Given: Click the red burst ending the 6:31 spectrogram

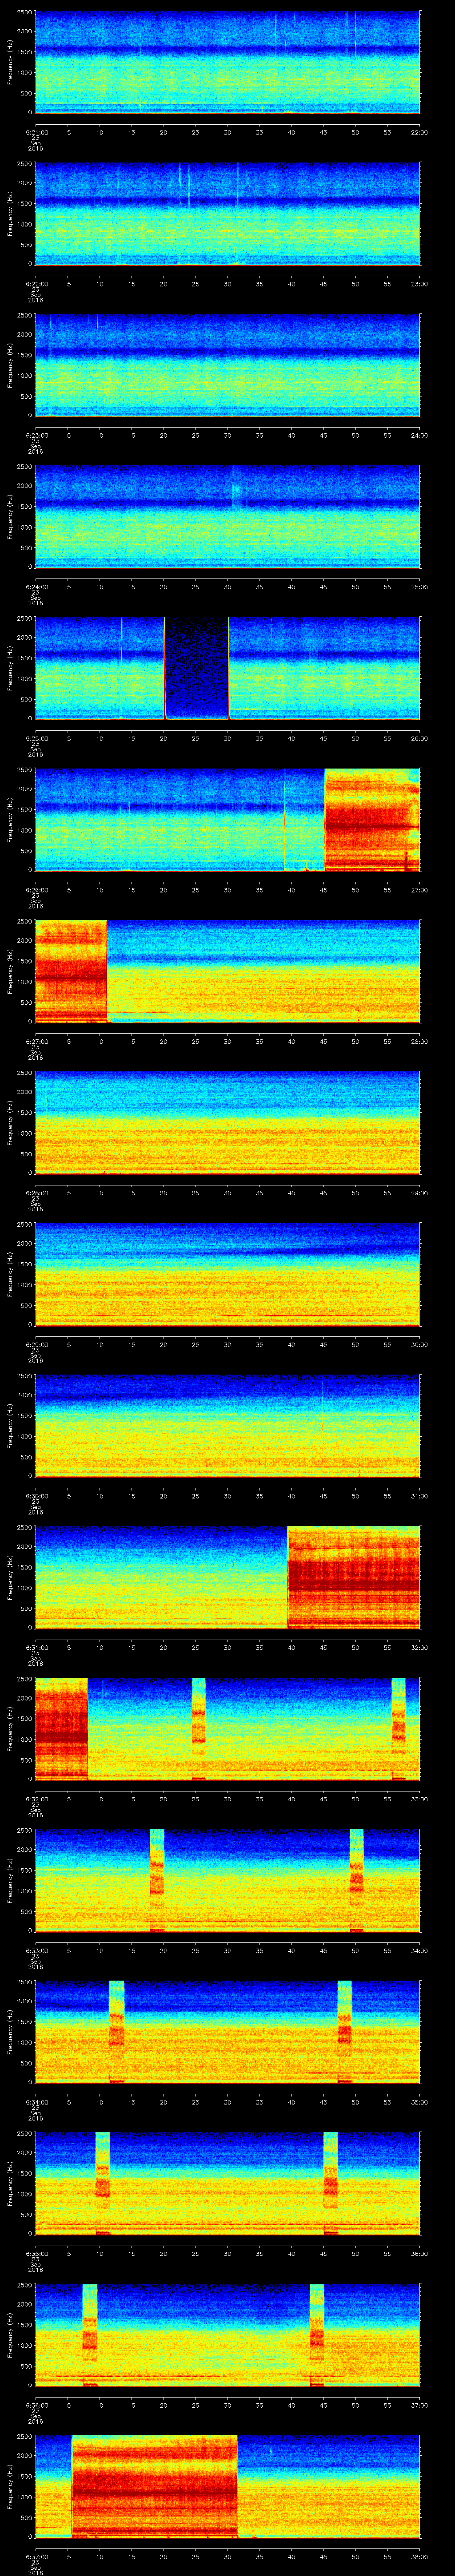Looking at the screenshot, I should tap(353, 1577).
